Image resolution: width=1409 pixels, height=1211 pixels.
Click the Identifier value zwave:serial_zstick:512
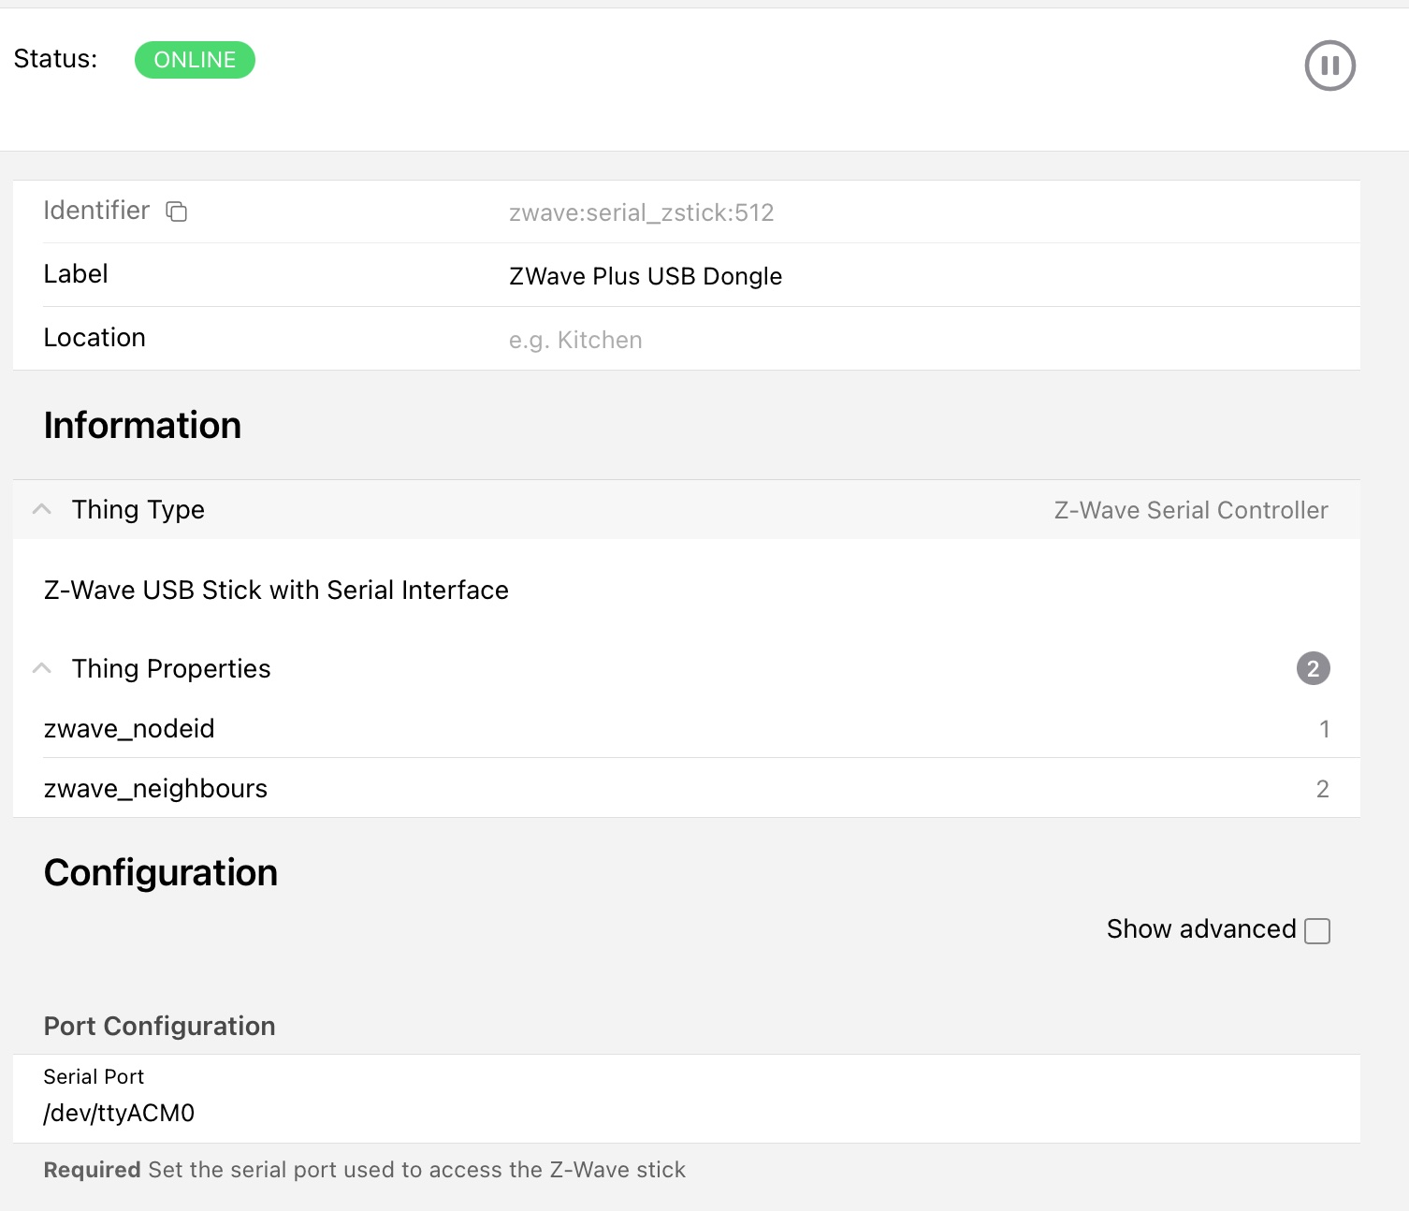[x=642, y=212]
